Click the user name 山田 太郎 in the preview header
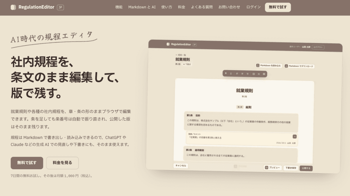The height and width of the screenshot is (196, 350). coord(306,47)
